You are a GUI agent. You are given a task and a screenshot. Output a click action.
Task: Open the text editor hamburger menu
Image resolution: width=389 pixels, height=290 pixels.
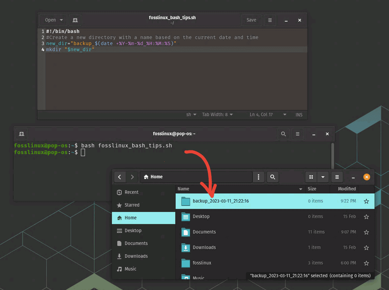point(270,20)
